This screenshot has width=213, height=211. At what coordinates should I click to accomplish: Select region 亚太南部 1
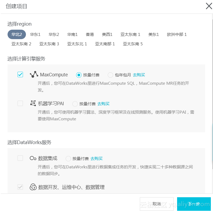click(x=105, y=44)
